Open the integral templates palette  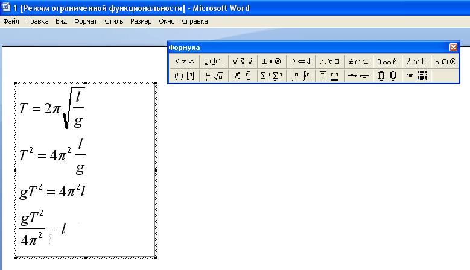[x=300, y=76]
